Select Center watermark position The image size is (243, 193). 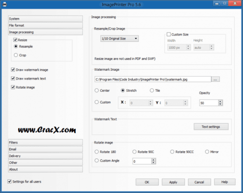(x=97, y=90)
